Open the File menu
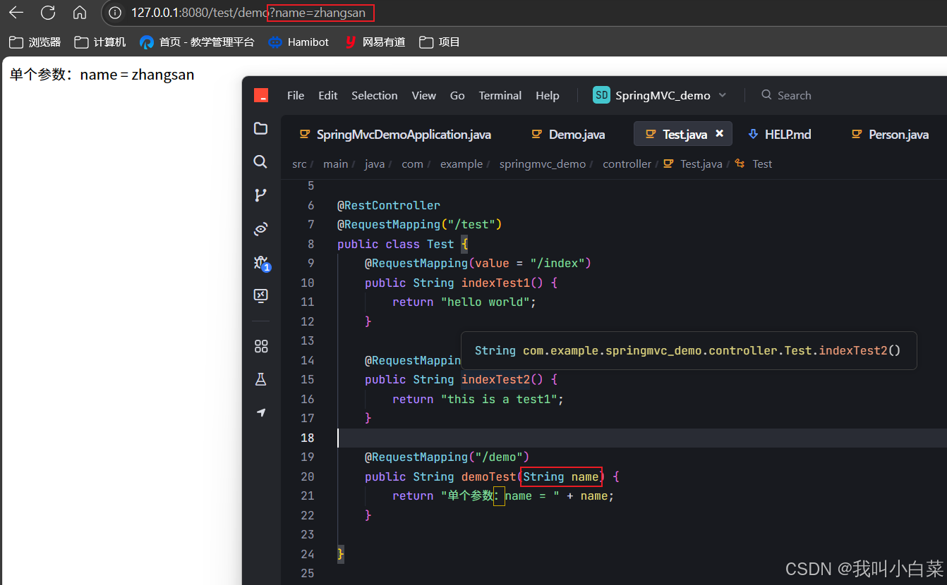Image resolution: width=947 pixels, height=585 pixels. [x=296, y=96]
